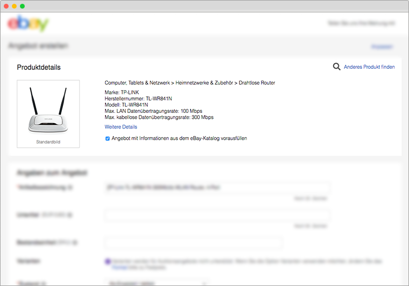Viewport: 409px width, 286px height.
Task: Click the eBay logo
Action: pyautogui.click(x=28, y=24)
